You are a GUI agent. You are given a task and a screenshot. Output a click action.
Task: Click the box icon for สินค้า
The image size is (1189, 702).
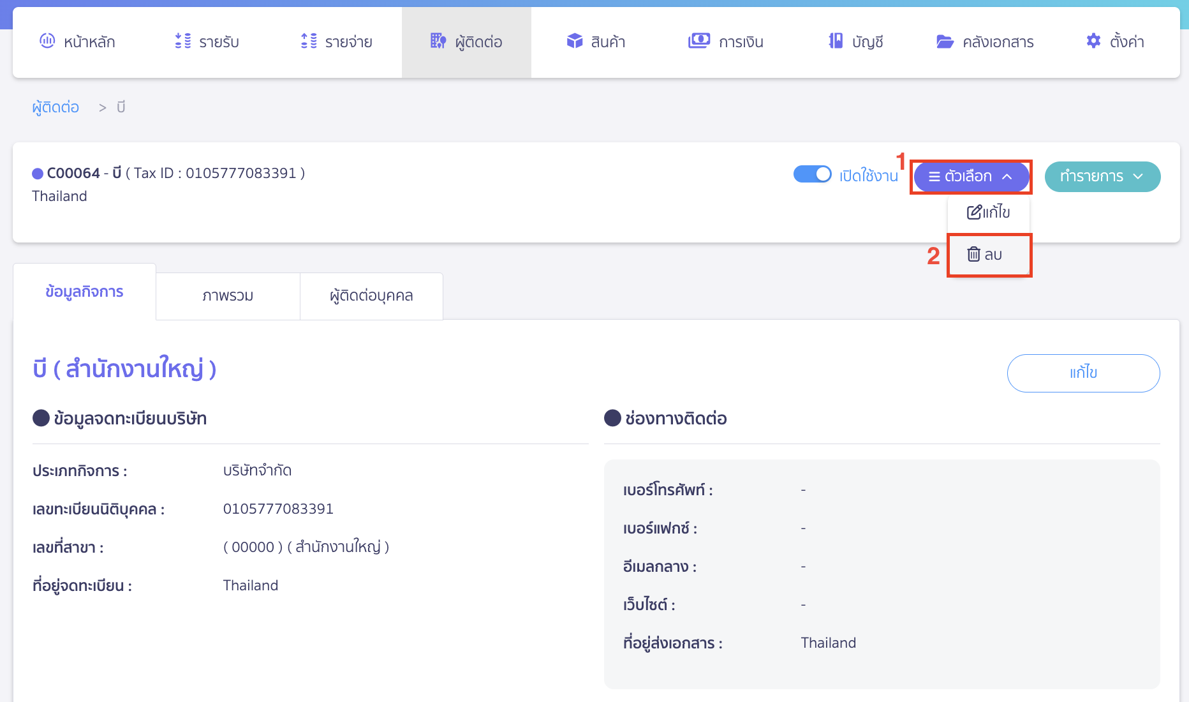[x=575, y=41]
